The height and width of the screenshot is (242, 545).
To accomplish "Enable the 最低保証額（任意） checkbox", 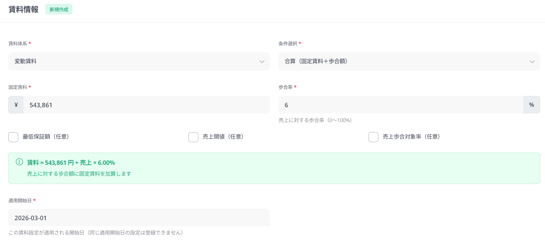I will [13, 137].
